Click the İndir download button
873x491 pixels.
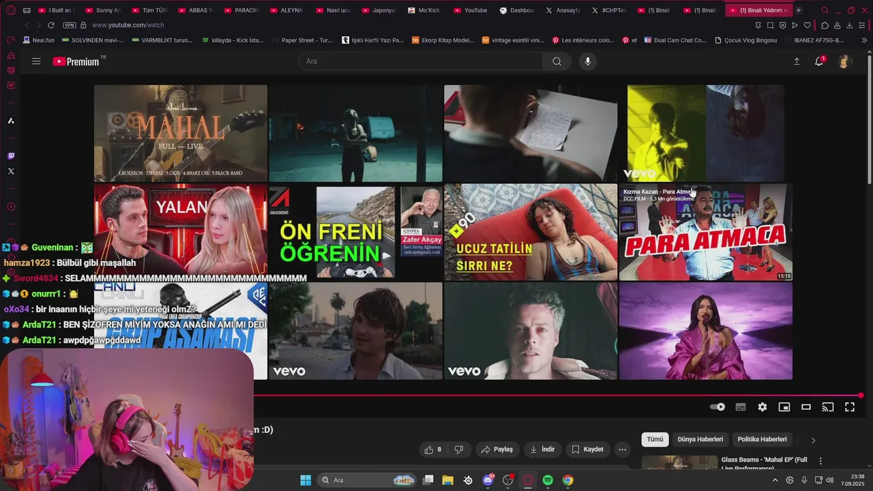543,449
